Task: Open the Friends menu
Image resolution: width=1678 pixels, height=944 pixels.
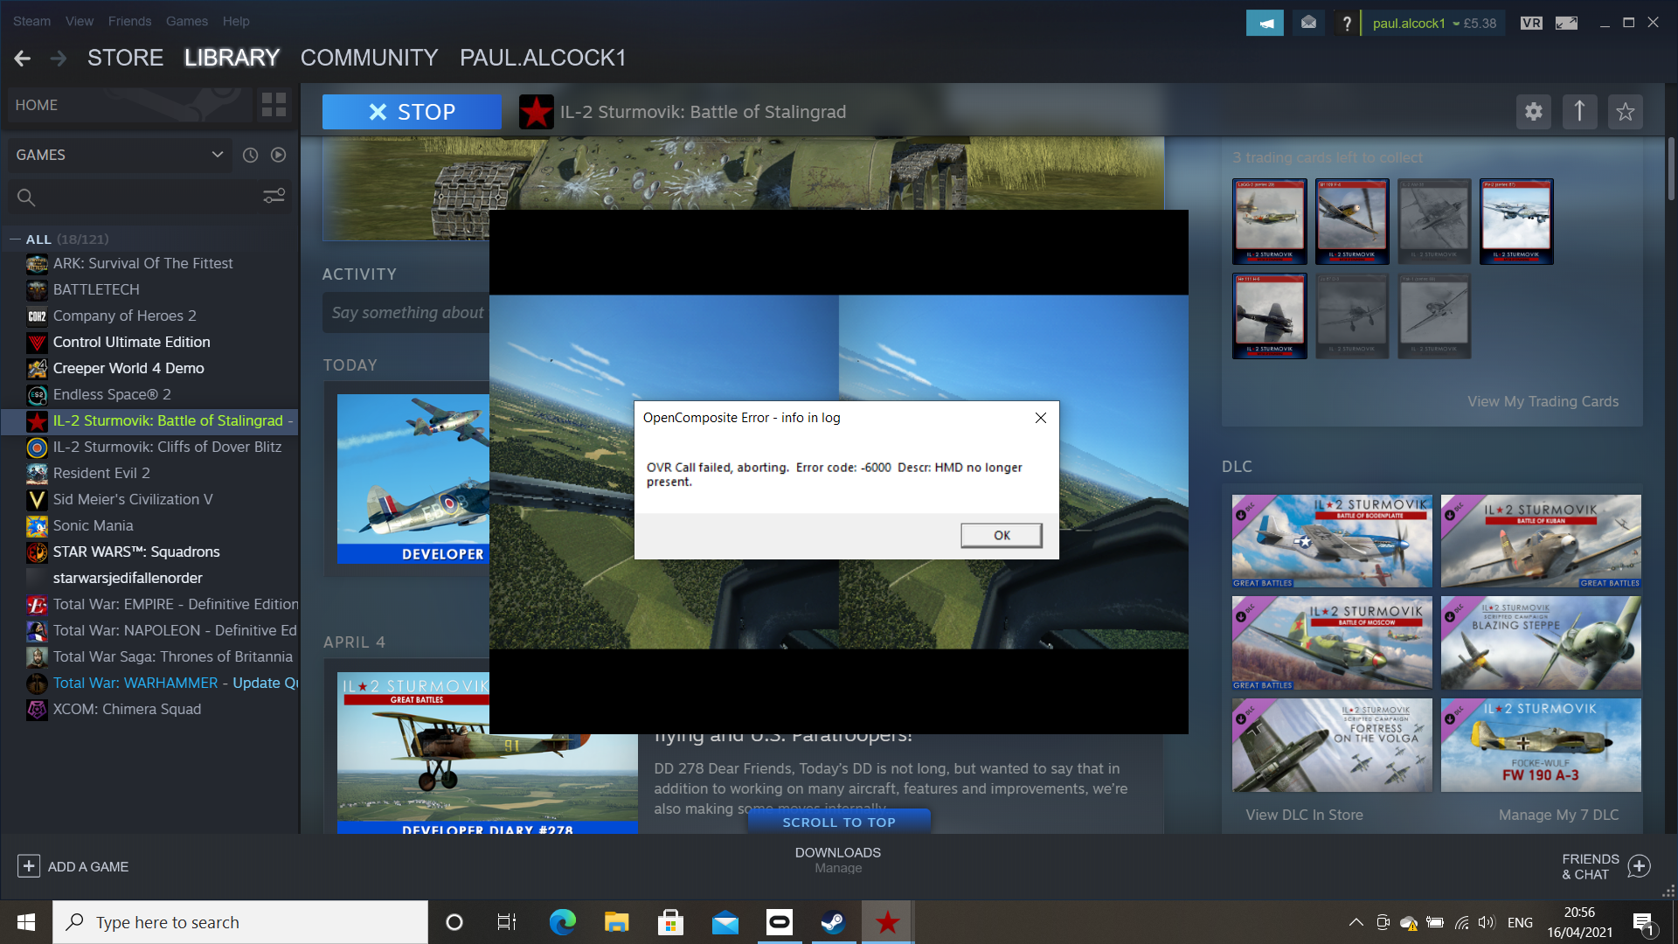Action: tap(129, 21)
